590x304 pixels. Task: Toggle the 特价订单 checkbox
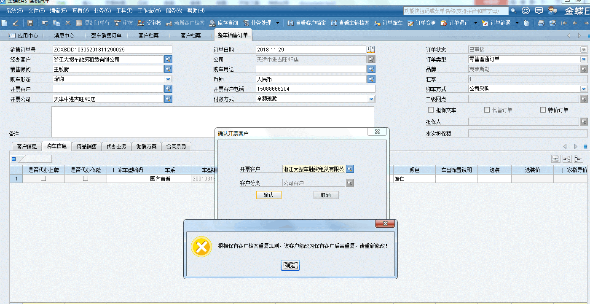coord(543,110)
